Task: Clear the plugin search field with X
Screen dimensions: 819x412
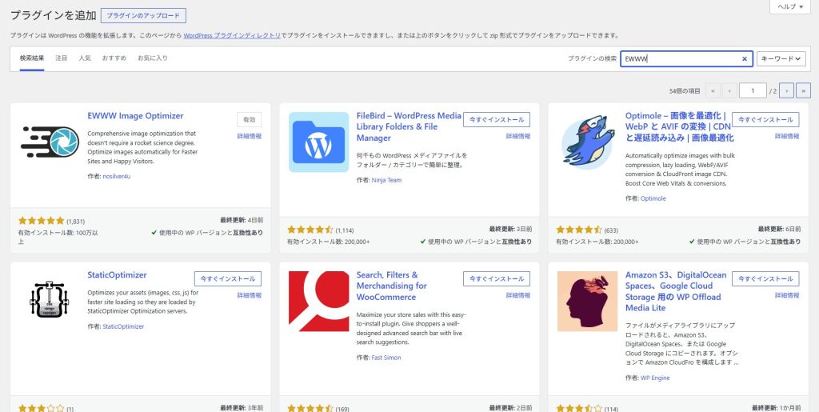Action: coord(745,59)
